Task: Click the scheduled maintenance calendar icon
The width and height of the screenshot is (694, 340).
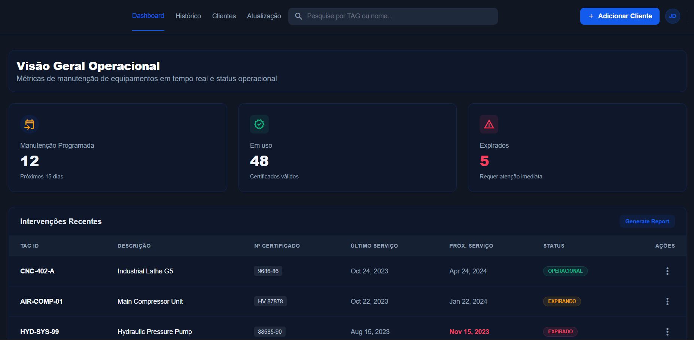Action: pos(30,124)
